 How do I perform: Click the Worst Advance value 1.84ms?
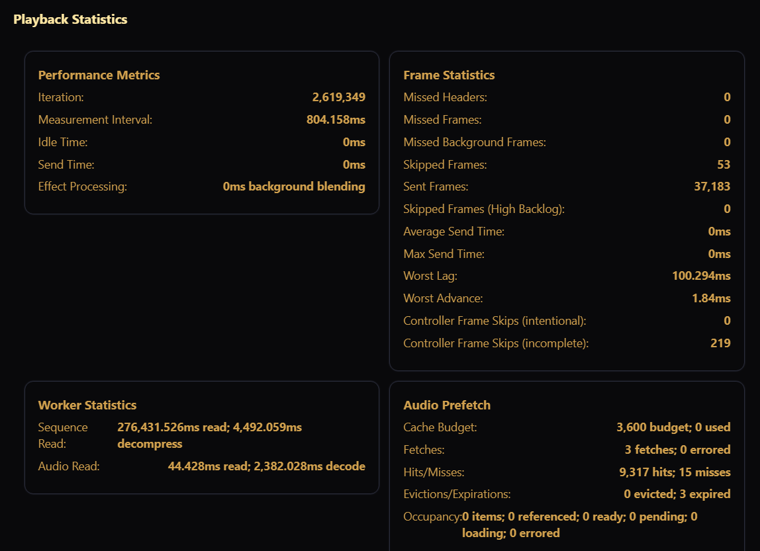(x=711, y=298)
